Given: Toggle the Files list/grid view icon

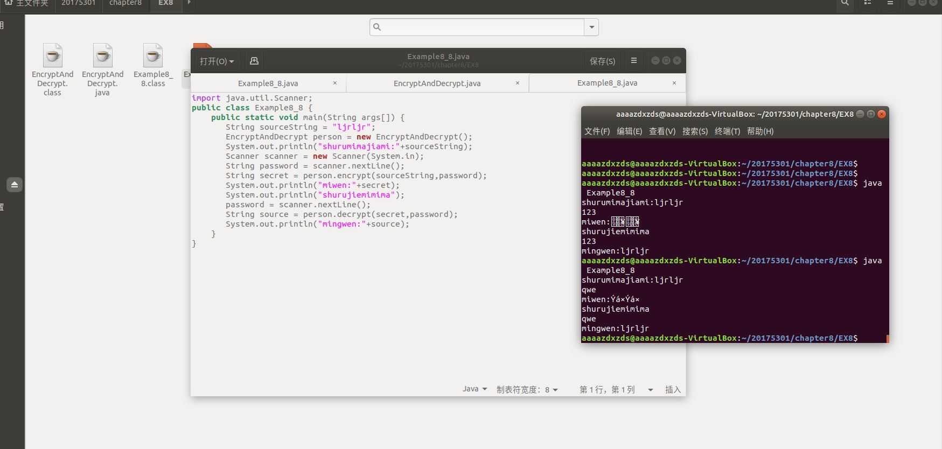Looking at the screenshot, I should [868, 3].
